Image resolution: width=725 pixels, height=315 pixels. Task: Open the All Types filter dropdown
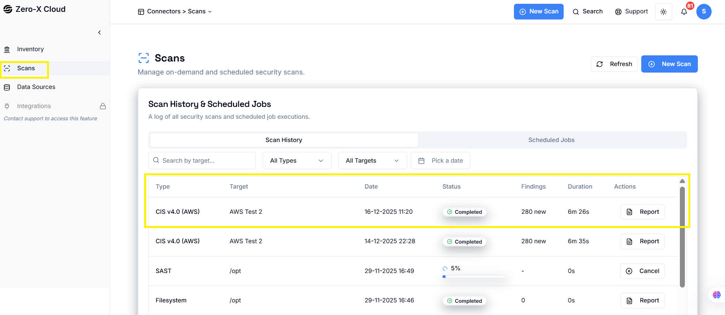point(297,161)
